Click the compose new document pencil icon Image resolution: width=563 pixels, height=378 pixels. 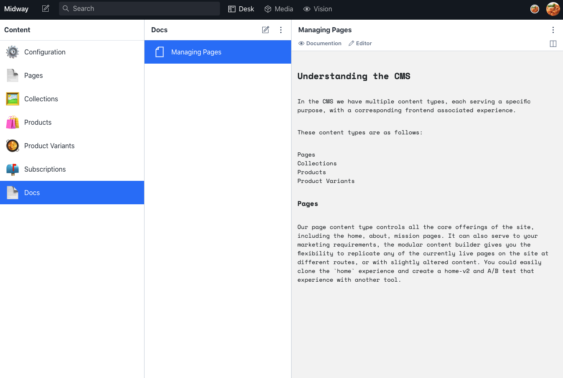pos(46,8)
